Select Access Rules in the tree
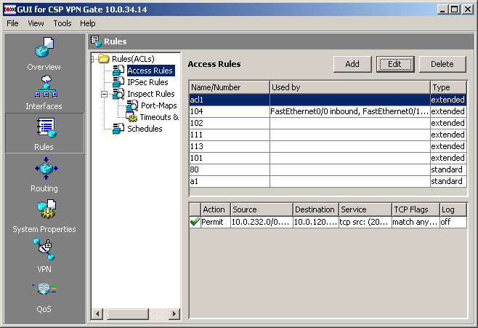Image resolution: width=478 pixels, height=328 pixels. pos(150,71)
